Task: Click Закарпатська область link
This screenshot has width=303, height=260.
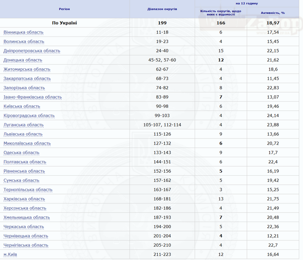Action: point(27,79)
